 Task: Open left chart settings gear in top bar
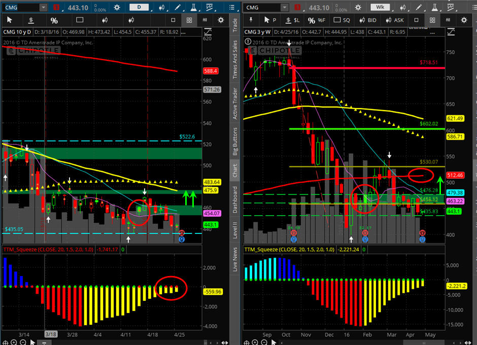click(117, 8)
